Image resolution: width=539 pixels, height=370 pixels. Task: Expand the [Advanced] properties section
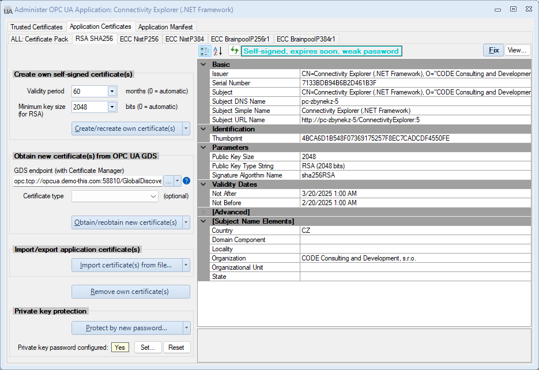click(x=203, y=212)
